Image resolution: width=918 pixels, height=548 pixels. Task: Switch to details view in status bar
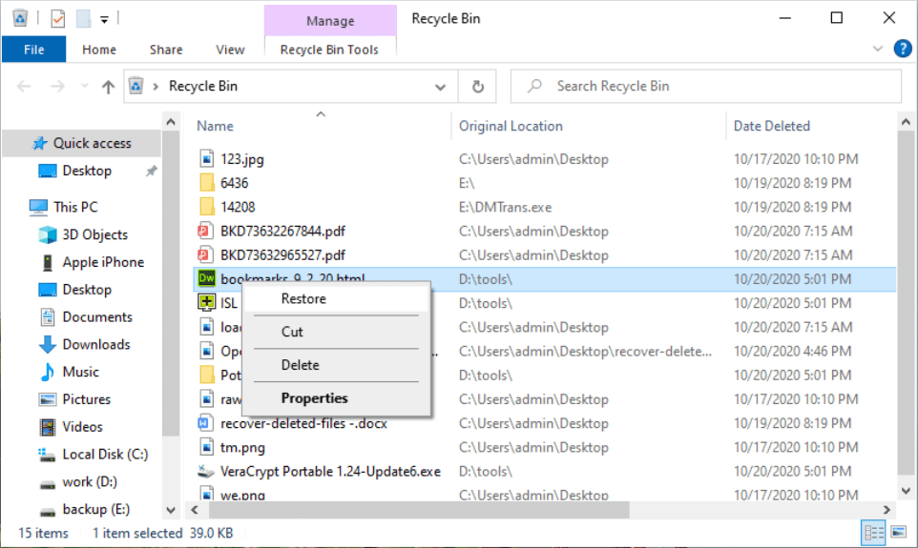pos(873,533)
